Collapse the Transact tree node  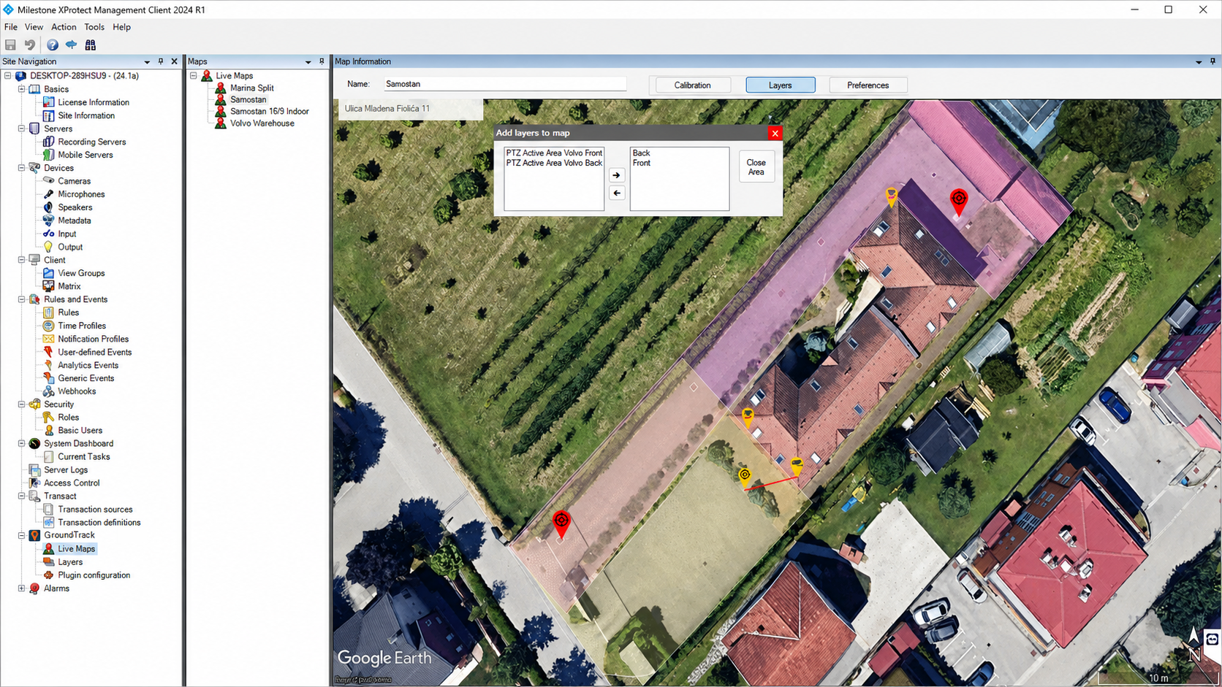(x=22, y=496)
